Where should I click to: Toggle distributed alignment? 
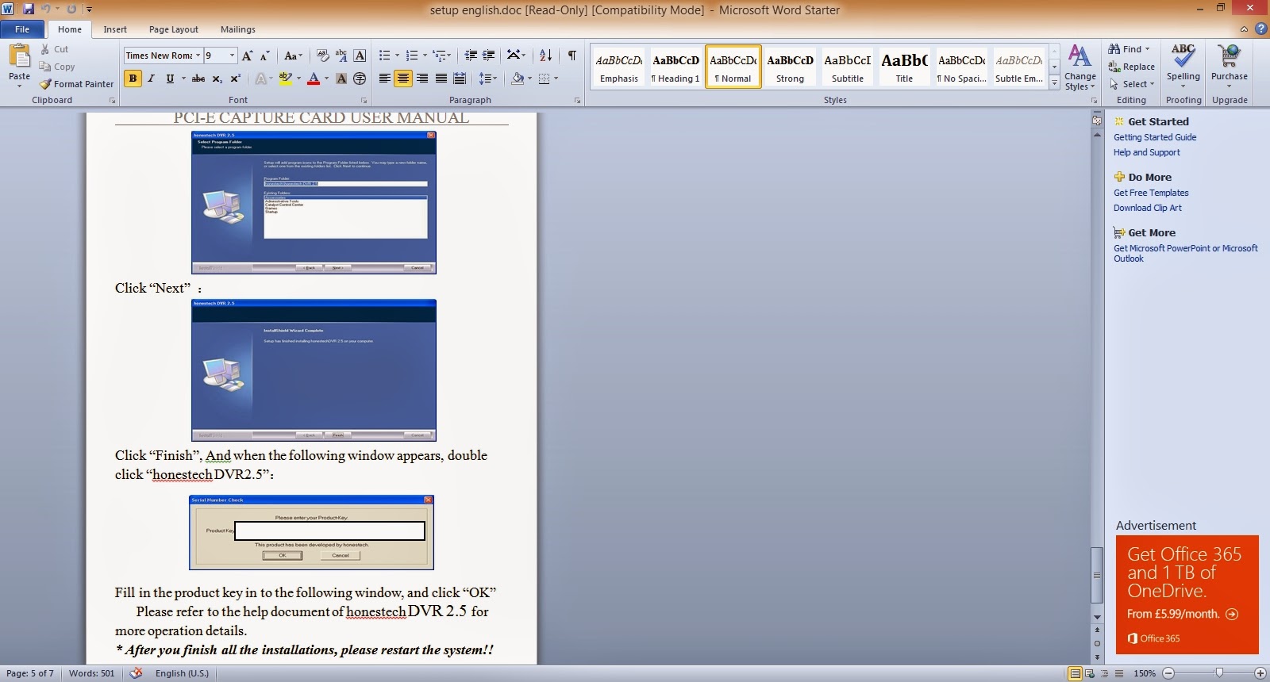[459, 79]
